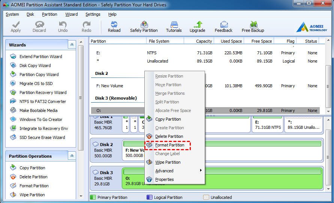Click the Status column header
Viewport: 334px width, 203px height.
308,41
